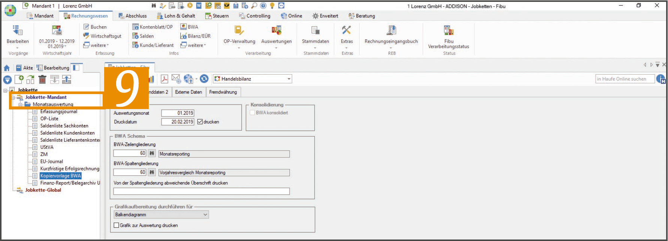This screenshot has height=241, width=668.
Task: Toggle the BWA konsolidiert checkbox
Action: (253, 112)
